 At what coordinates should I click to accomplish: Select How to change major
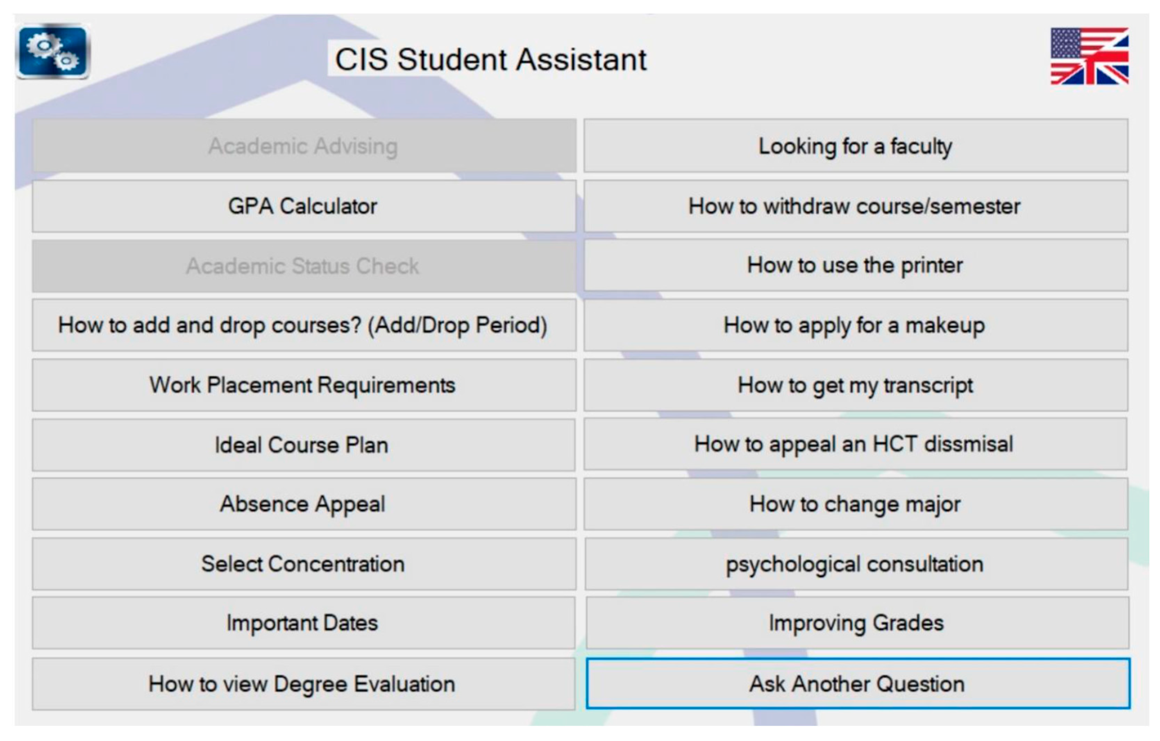pyautogui.click(x=856, y=504)
